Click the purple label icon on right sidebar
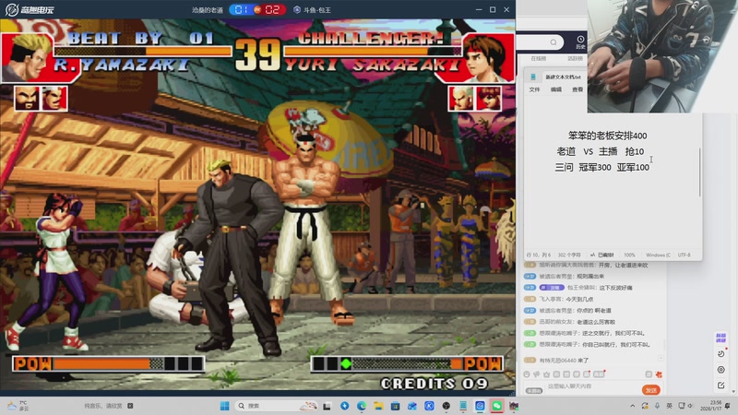Screen dimensions: 738x415 point(720,338)
